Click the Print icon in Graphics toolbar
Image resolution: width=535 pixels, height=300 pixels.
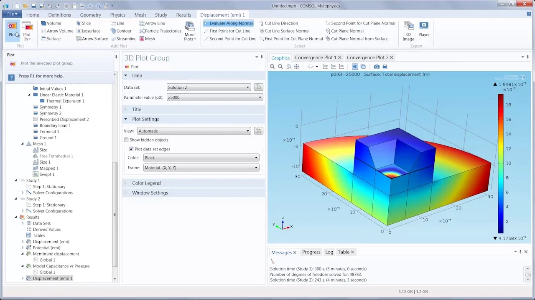click(x=385, y=67)
